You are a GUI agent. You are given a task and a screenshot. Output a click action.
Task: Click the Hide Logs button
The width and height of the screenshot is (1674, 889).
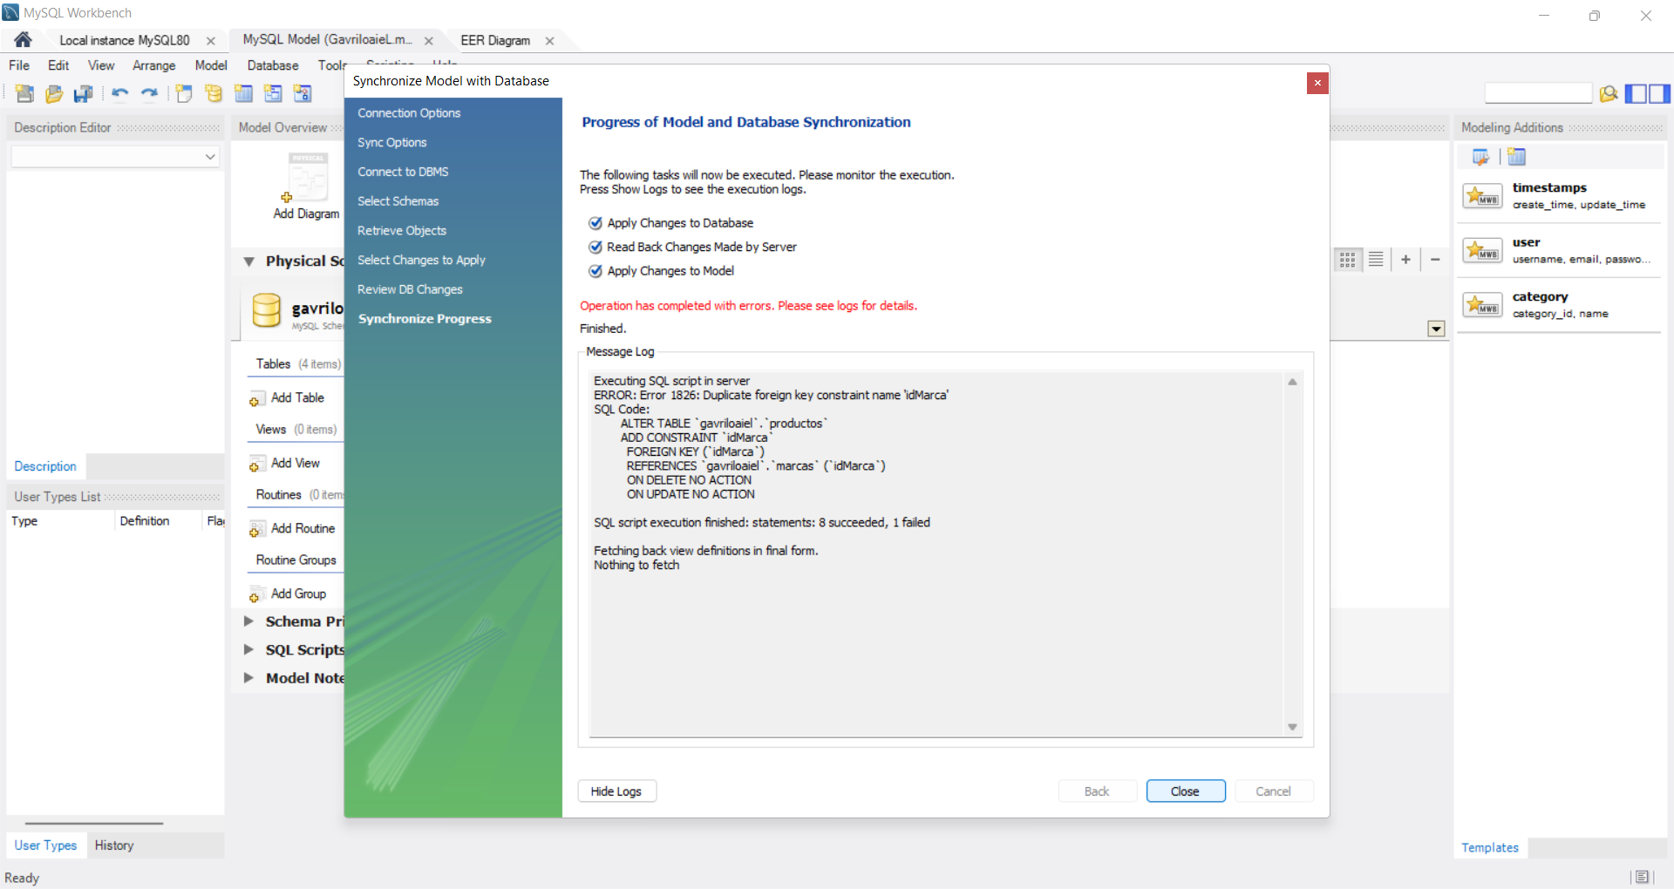tap(616, 791)
